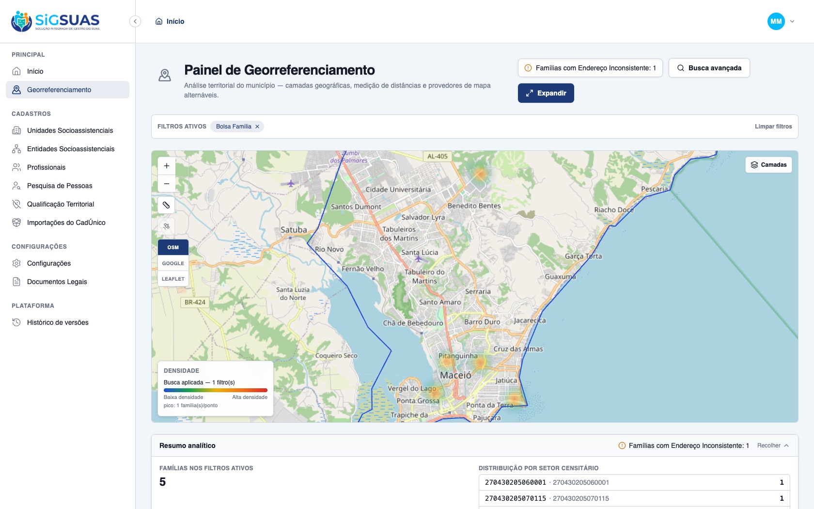
Task: Open the Documentos Legais label
Action: 57,282
